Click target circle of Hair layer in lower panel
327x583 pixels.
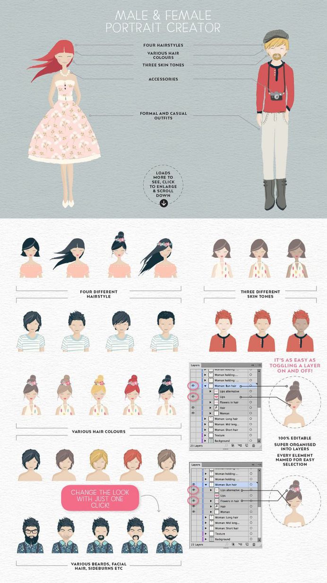(x=251, y=507)
